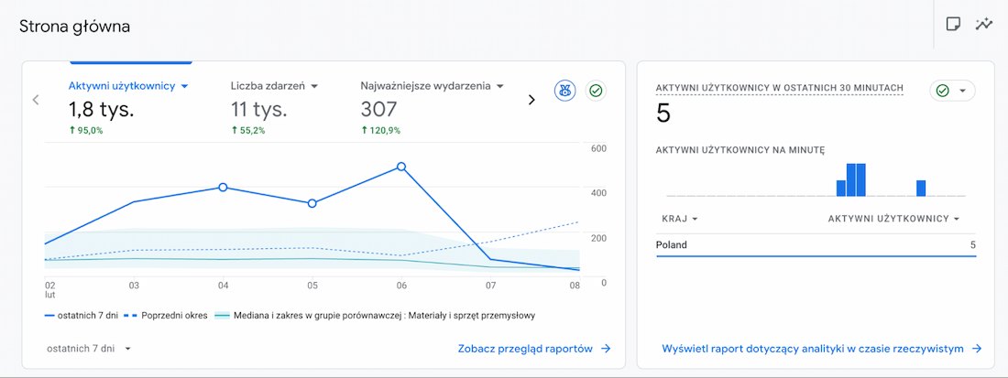Expand the Aktywni użytkownicy metric dropdown
Viewport: 1008px width, 378px height.
(x=184, y=86)
